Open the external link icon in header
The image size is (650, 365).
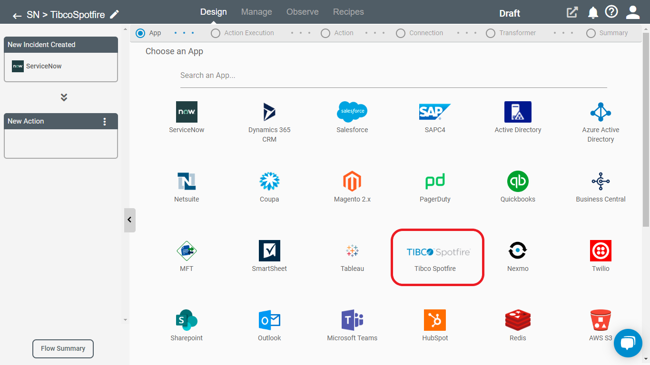click(572, 12)
